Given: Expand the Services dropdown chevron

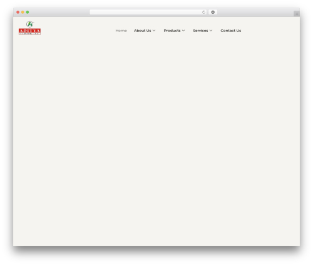Looking at the screenshot, I should coord(211,31).
